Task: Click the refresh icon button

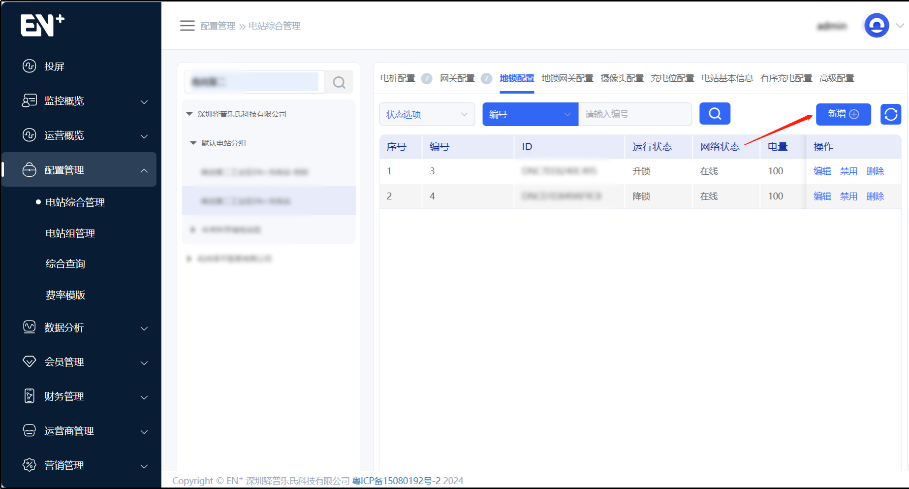Action: [x=890, y=114]
